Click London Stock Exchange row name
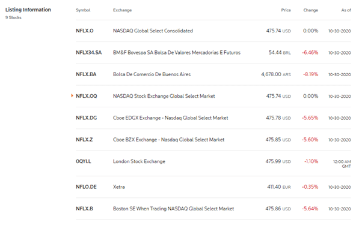The width and height of the screenshot is (362, 235). [x=139, y=161]
